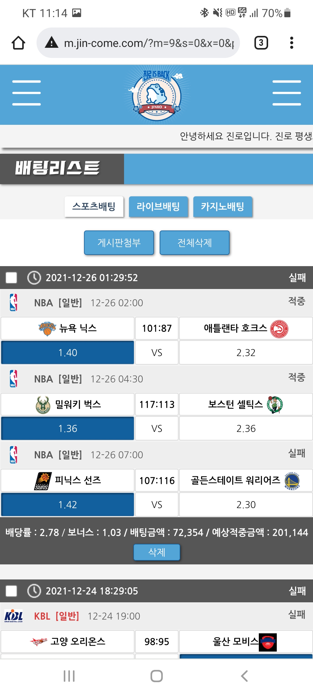The width and height of the screenshot is (313, 695).
Task: Click the browser address bar URL
Action: pyautogui.click(x=149, y=43)
